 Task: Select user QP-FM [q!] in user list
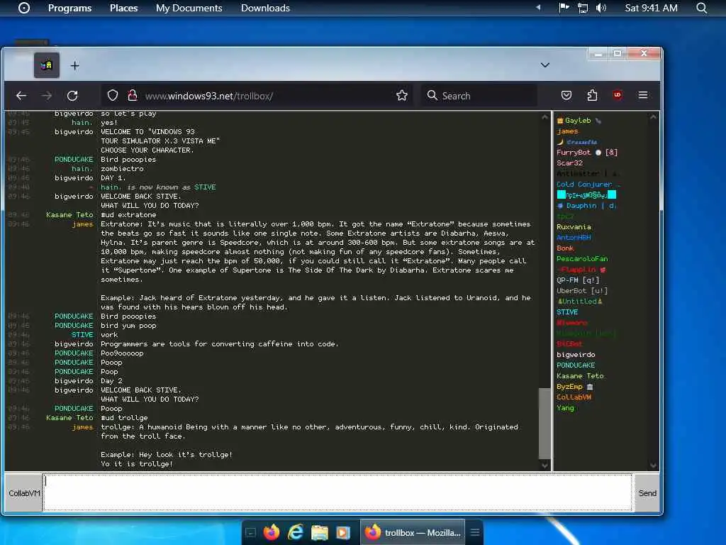578,280
